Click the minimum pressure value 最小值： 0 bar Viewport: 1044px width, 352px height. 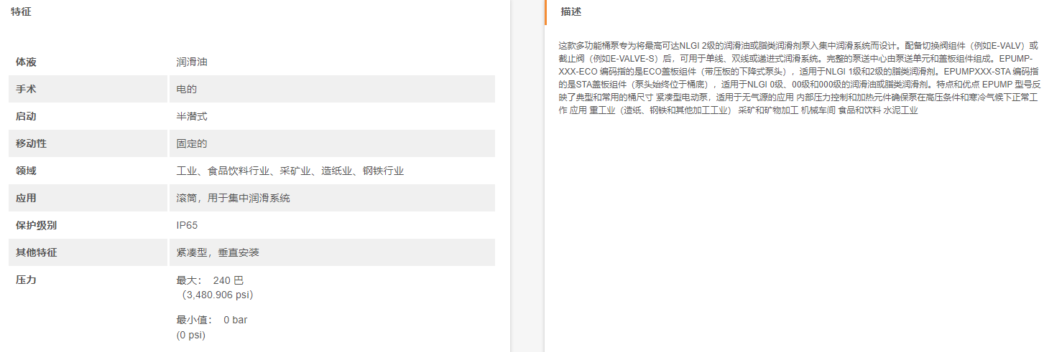pyautogui.click(x=212, y=320)
